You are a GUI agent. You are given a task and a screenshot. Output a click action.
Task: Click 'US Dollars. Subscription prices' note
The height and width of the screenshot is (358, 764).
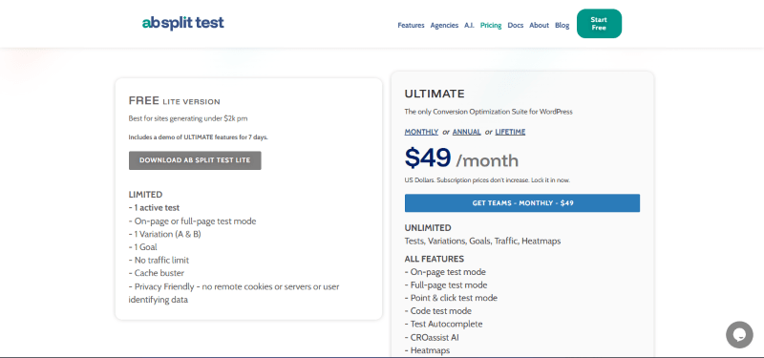click(487, 180)
